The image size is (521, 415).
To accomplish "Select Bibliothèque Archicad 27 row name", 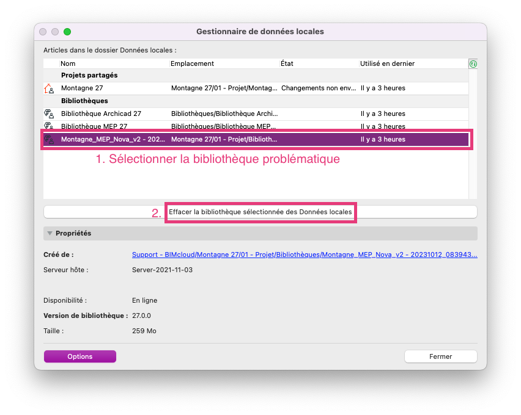I will [101, 114].
